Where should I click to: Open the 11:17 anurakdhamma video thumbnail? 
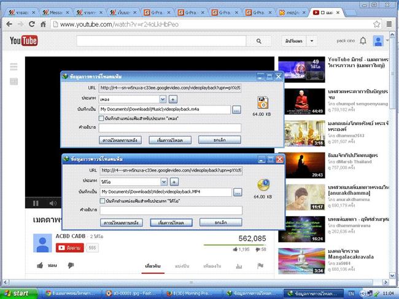(x=301, y=197)
